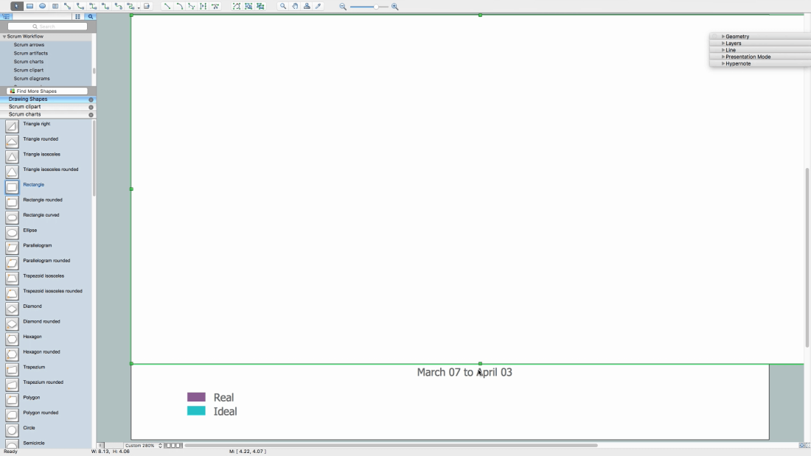Image resolution: width=811 pixels, height=456 pixels.
Task: Activate the library search mode icon
Action: click(91, 16)
